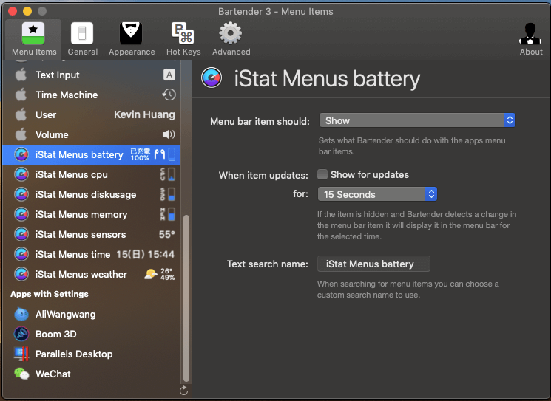Select iStat Menus battery in list
Image resolution: width=551 pixels, height=401 pixels.
(92, 154)
